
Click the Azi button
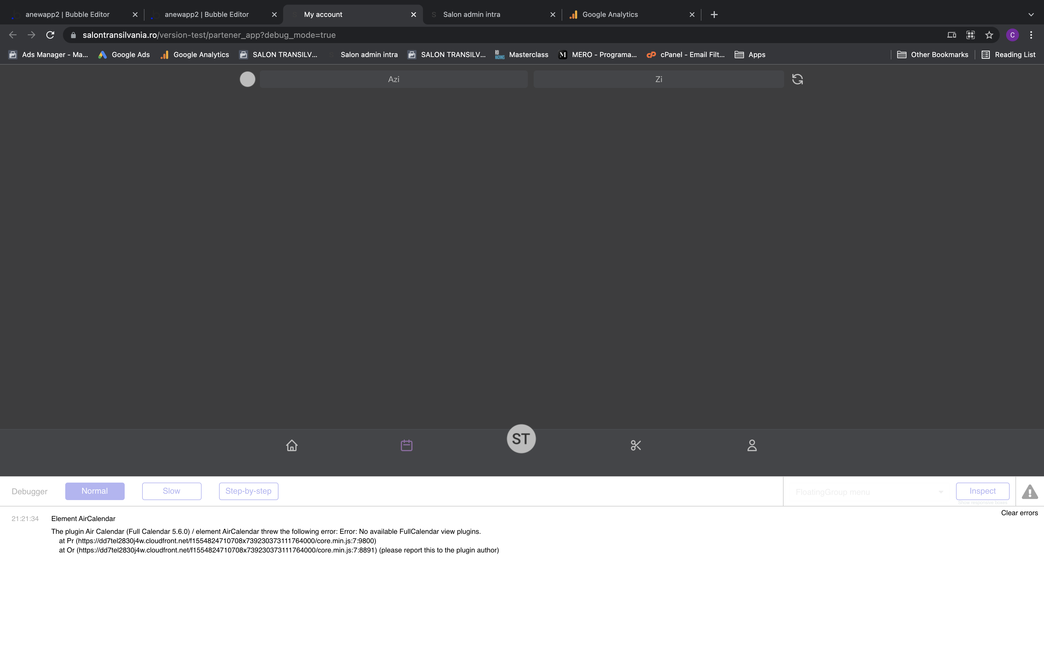pos(394,79)
